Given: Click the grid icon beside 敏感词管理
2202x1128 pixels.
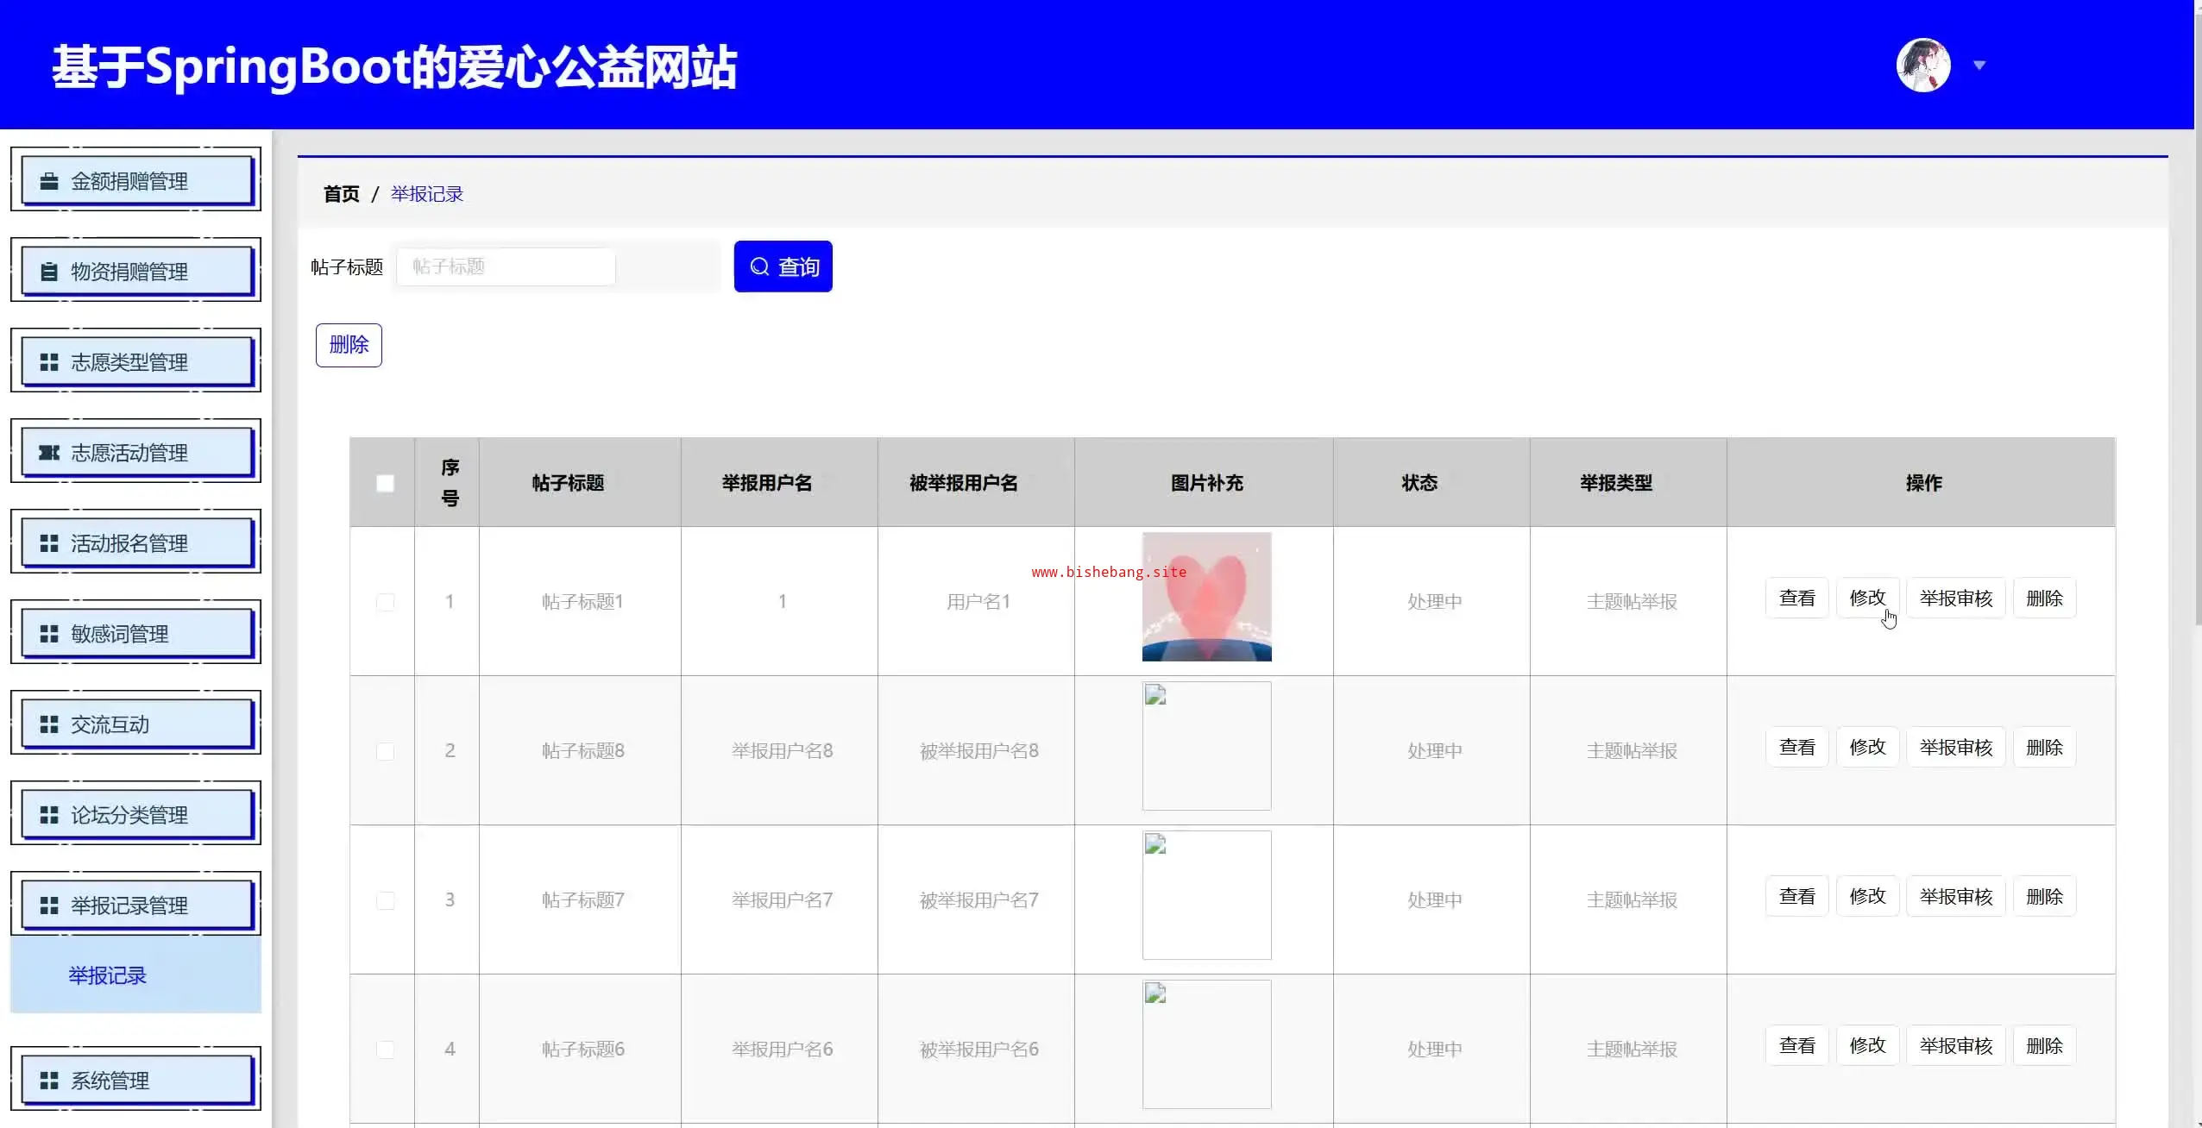Looking at the screenshot, I should [x=49, y=634].
